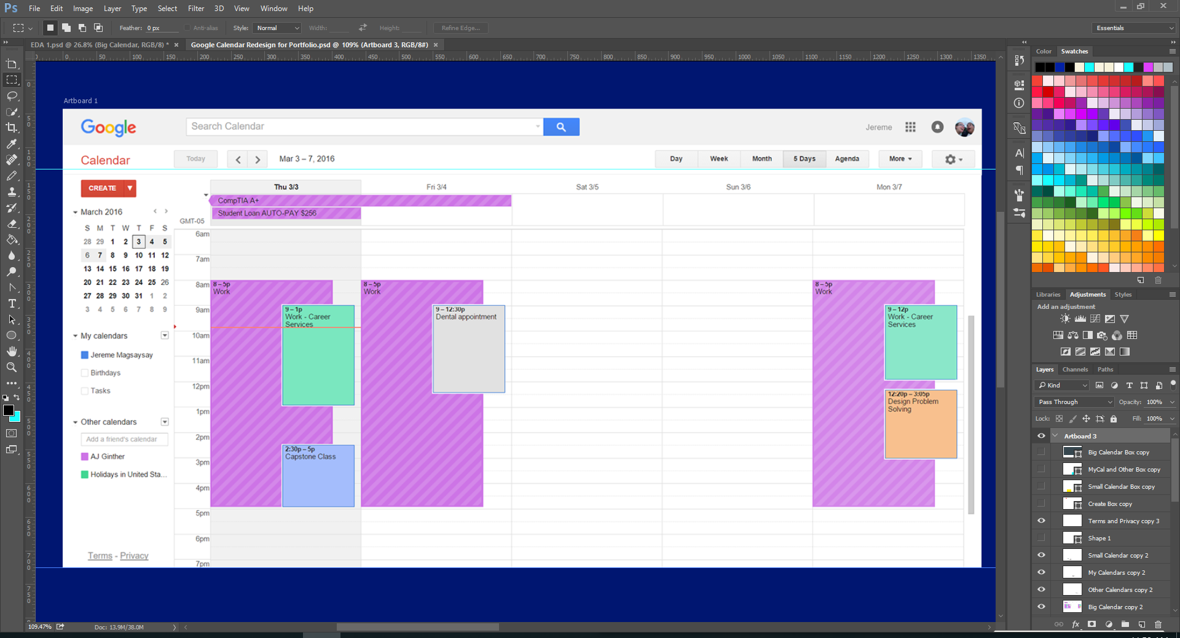Open the Layer menu
The image size is (1180, 638).
coord(112,9)
